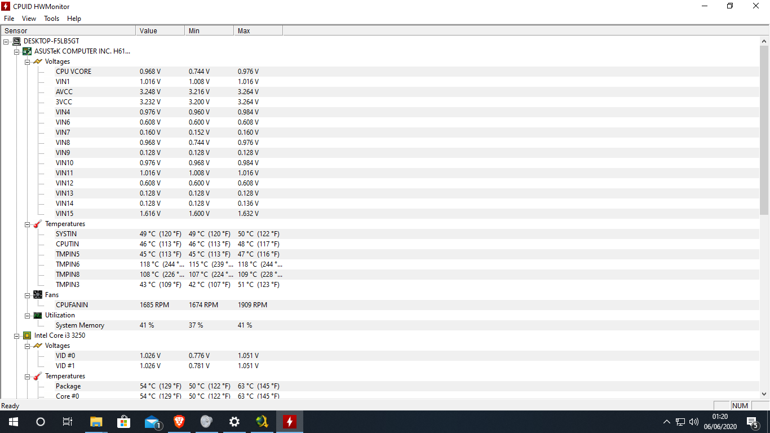Click the motherboard Temperatures thermometer icon
The image size is (770, 433).
pos(38,224)
